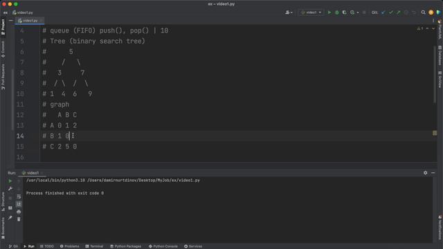This screenshot has width=443, height=249.
Task: Open Search Everywhere magnifier icon
Action: [423, 12]
